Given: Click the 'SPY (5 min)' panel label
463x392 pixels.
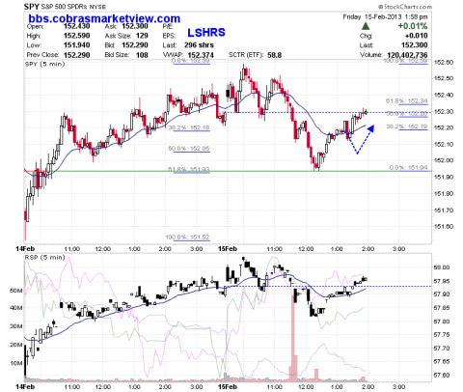Looking at the screenshot, I should click(44, 64).
